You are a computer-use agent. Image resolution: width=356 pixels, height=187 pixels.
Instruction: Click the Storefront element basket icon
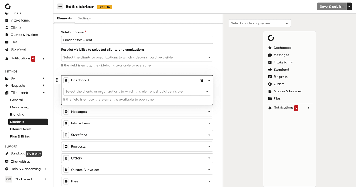[66, 135]
